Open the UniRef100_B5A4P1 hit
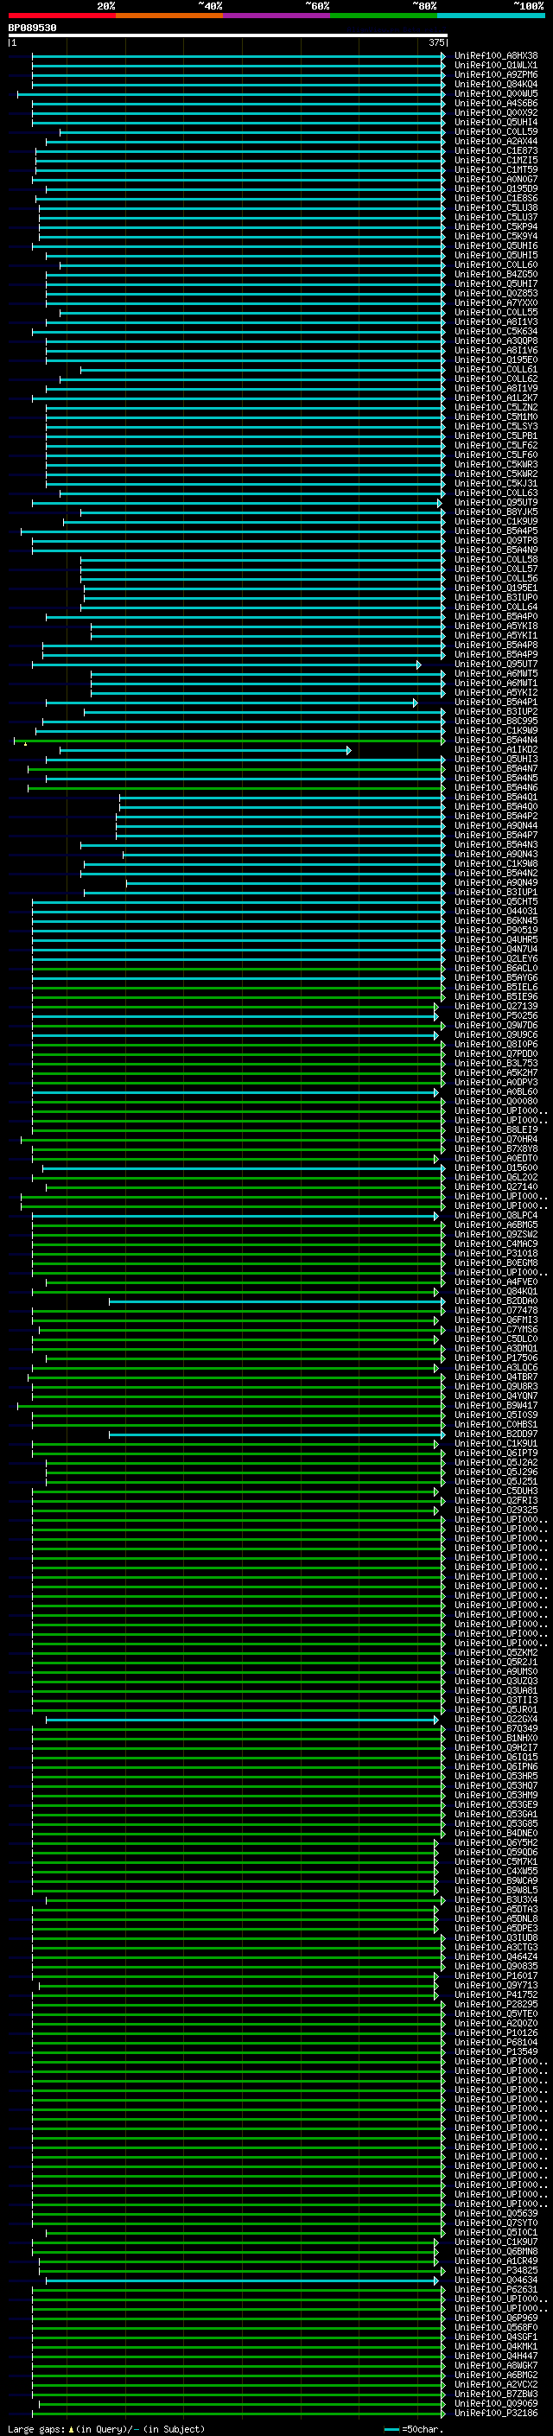553x2436 pixels. 496,702
